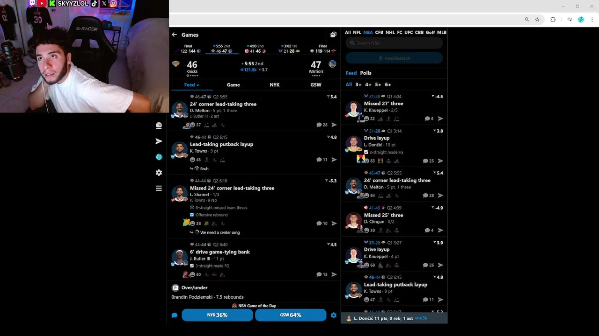The height and width of the screenshot is (336, 599).
Task: Switch to the GSW tab
Action: click(316, 85)
